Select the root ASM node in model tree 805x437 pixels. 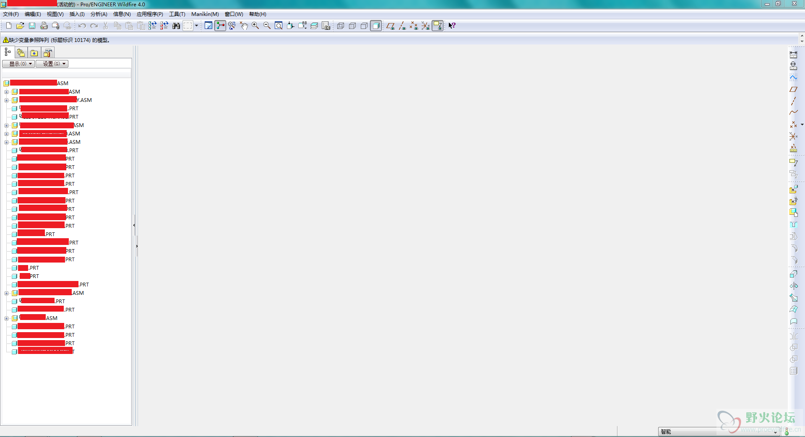point(36,83)
